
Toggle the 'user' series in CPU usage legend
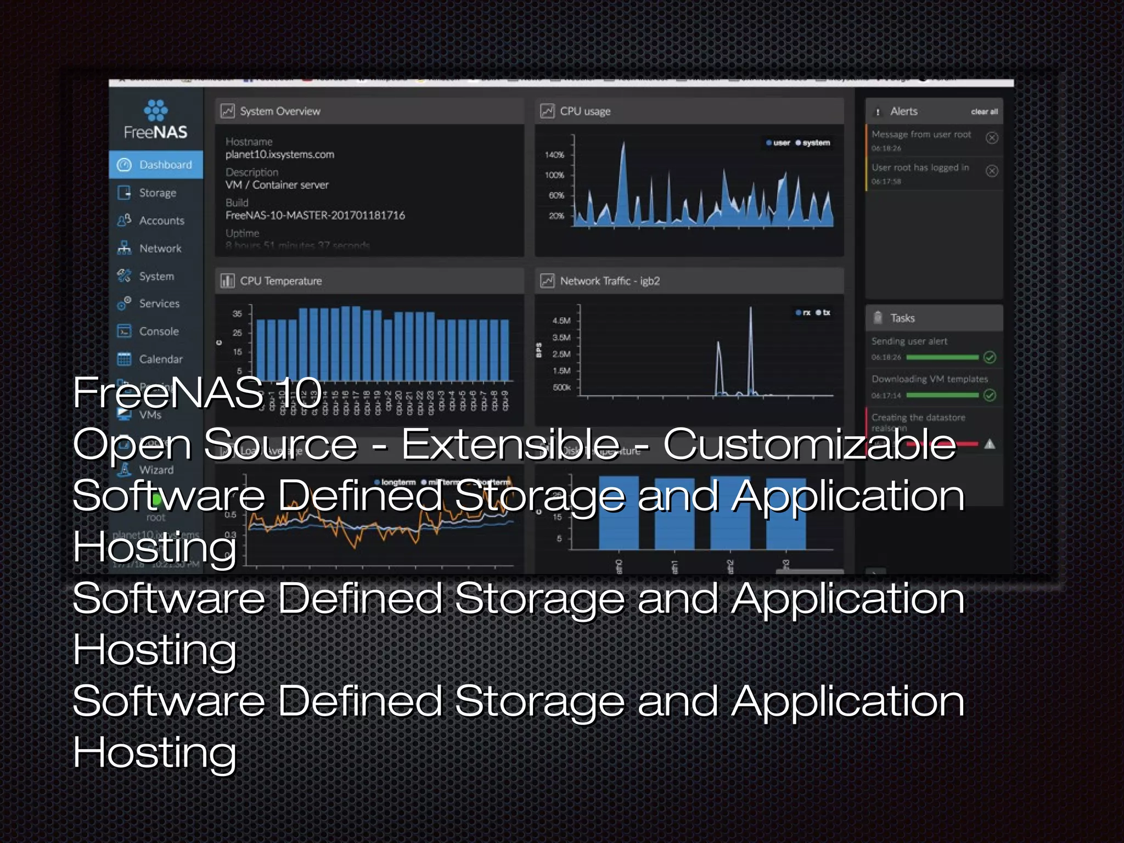coord(778,143)
